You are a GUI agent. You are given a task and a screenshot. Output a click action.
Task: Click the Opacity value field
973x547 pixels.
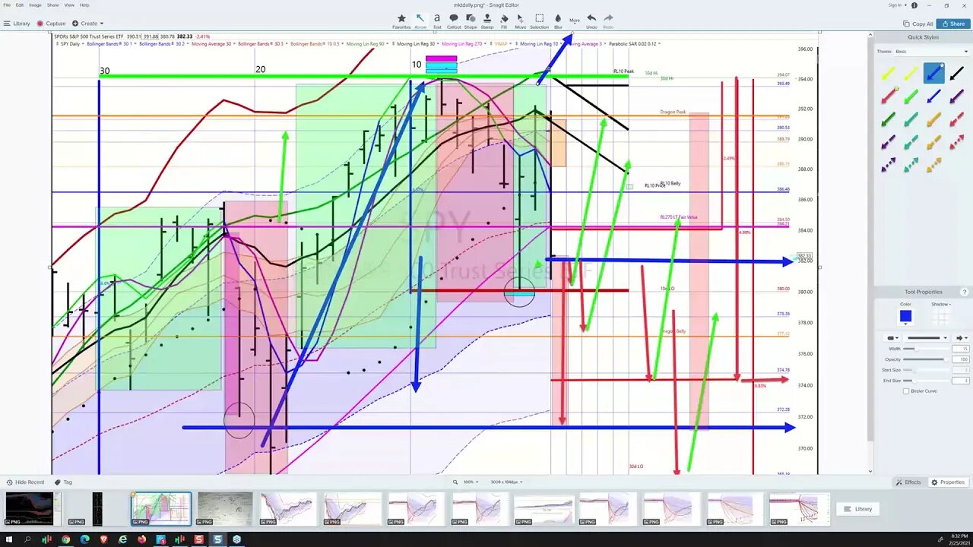pos(960,359)
